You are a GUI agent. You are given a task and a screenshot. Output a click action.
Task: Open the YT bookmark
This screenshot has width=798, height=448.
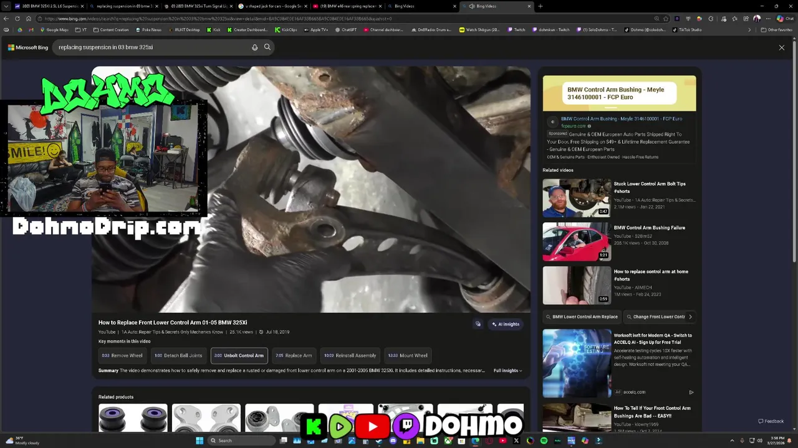[81, 30]
